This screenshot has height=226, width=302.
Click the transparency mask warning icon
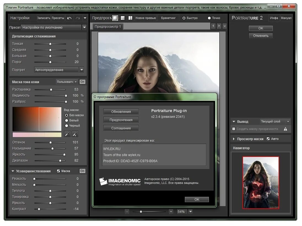285,129
